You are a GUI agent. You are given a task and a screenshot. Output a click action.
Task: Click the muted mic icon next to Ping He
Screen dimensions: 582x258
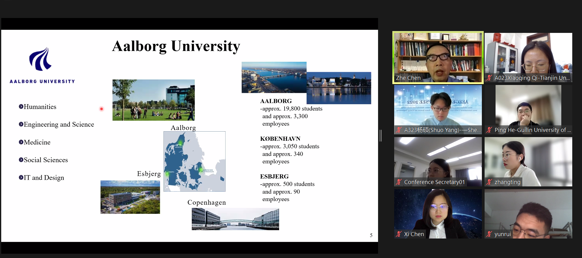tap(489, 130)
